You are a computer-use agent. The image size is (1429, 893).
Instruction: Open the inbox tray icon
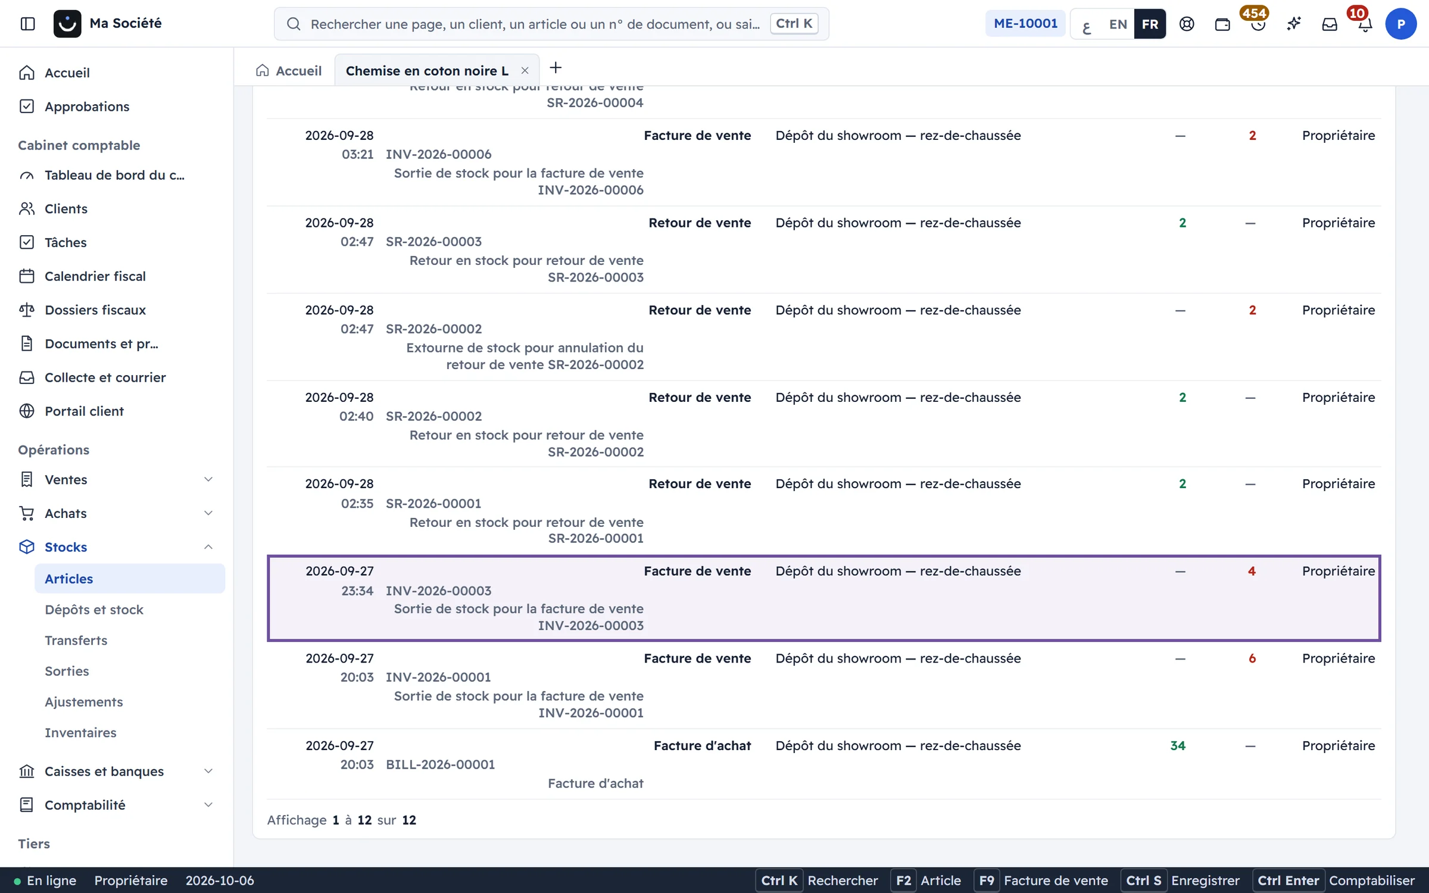(1330, 24)
